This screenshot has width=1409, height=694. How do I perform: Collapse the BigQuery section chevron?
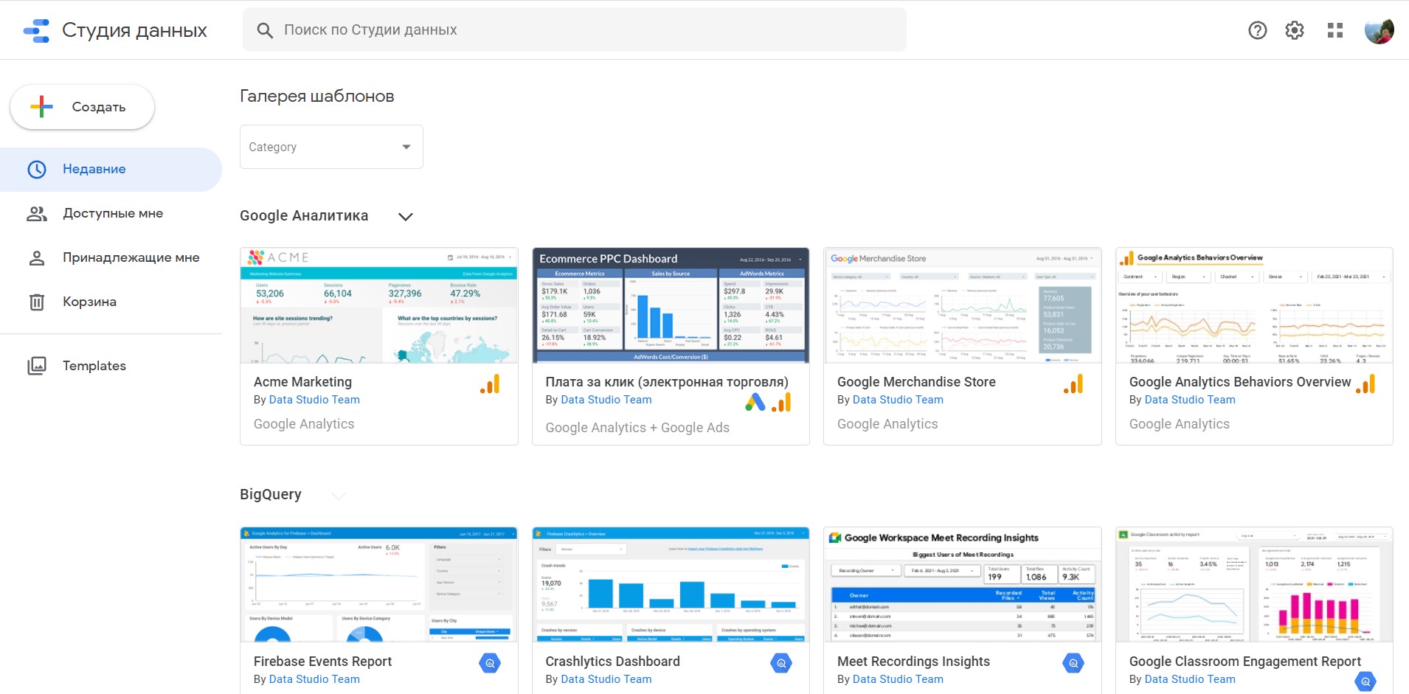click(x=339, y=496)
